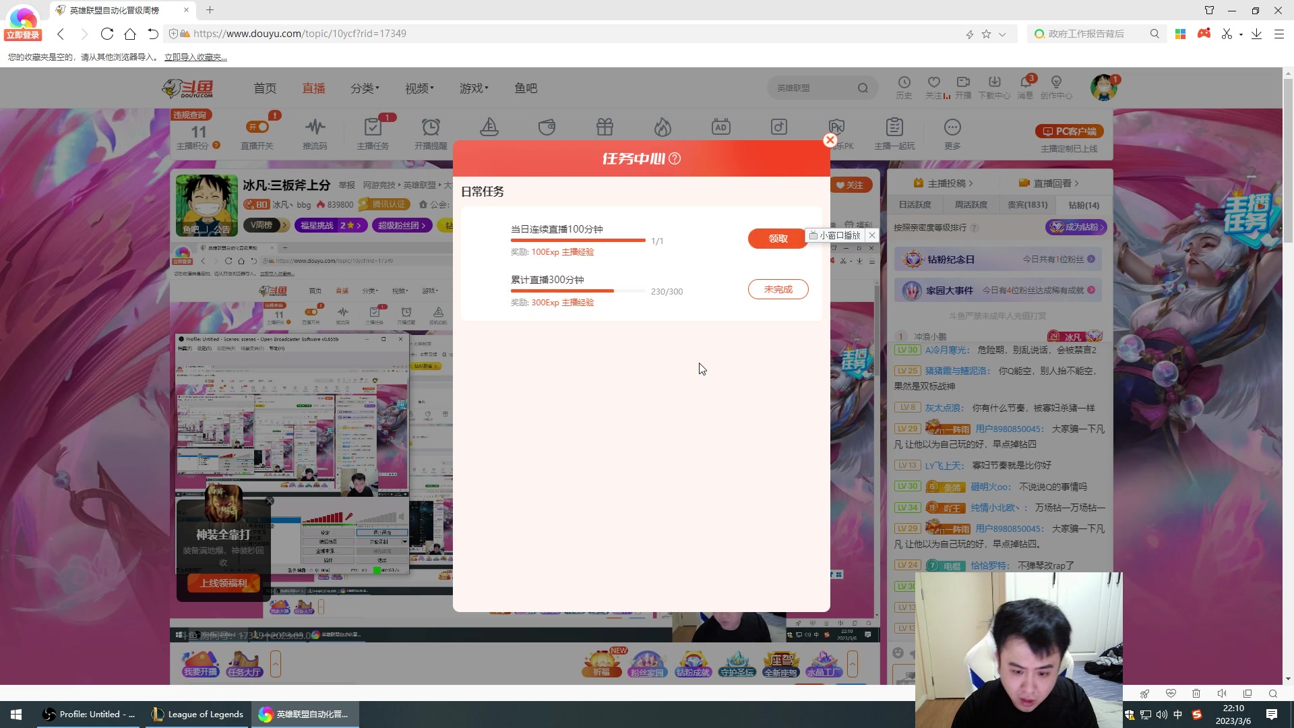Click the 任务中心 help question icon

675,158
